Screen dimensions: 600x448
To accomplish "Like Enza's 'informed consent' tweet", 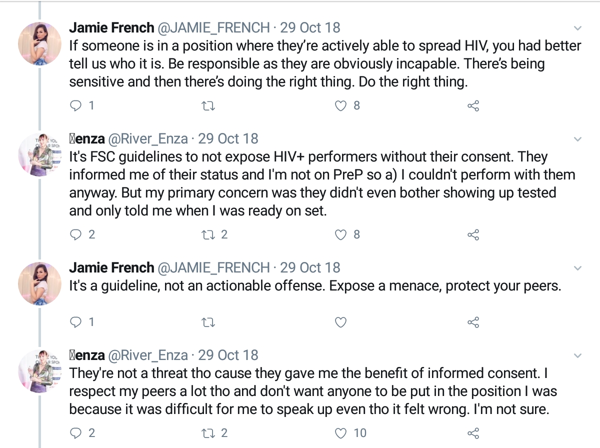I will click(340, 433).
